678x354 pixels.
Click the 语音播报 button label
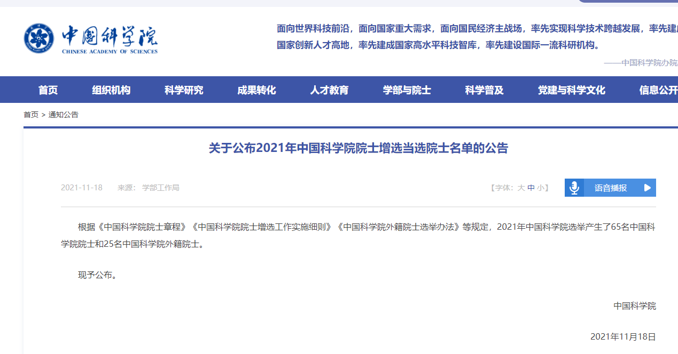click(x=611, y=188)
